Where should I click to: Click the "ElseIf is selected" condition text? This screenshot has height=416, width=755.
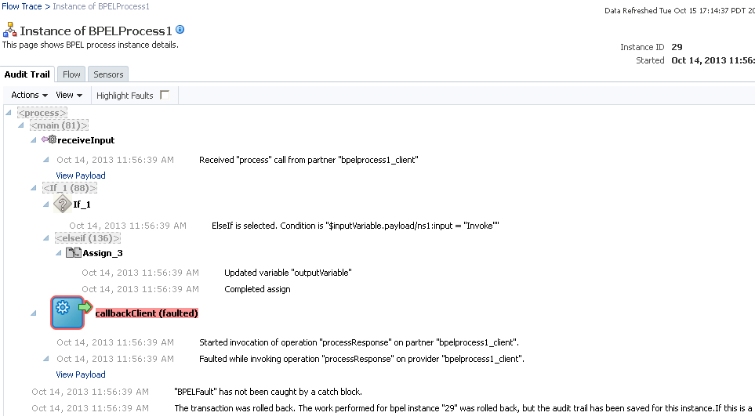pos(355,226)
